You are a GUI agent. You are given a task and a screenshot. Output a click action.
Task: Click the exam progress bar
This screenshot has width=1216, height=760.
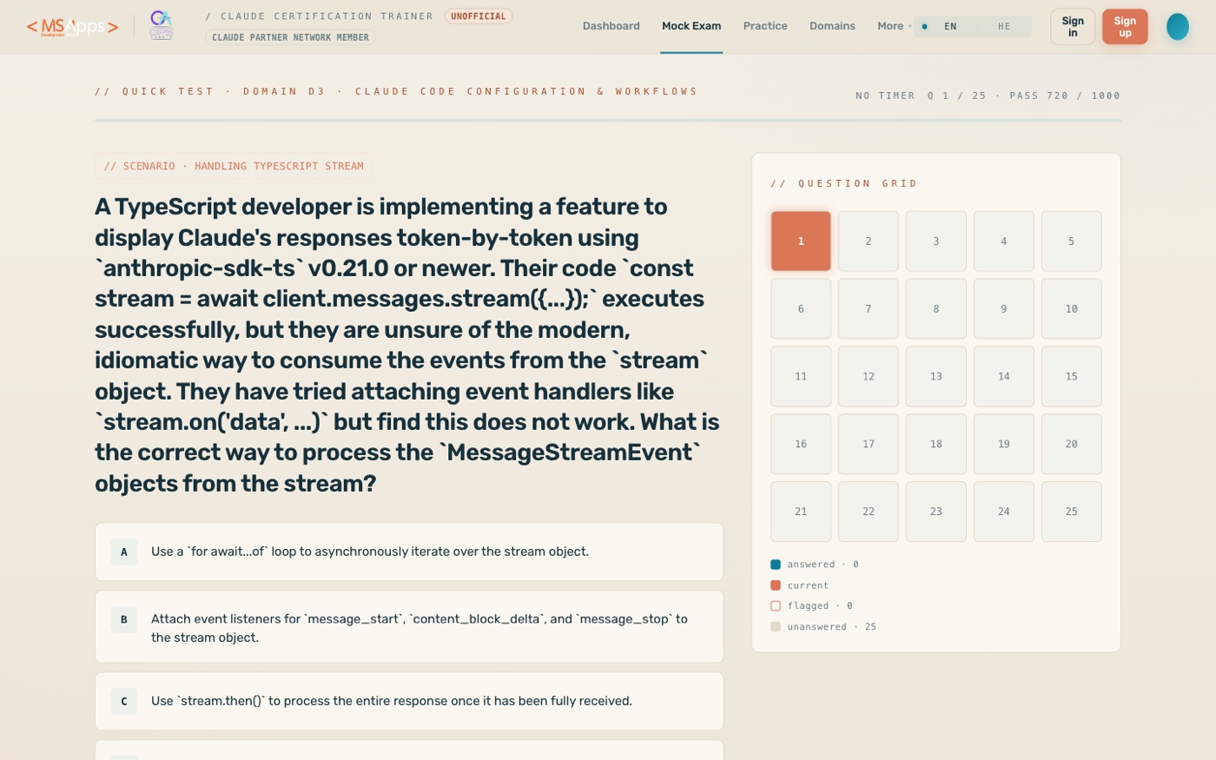tap(608, 120)
